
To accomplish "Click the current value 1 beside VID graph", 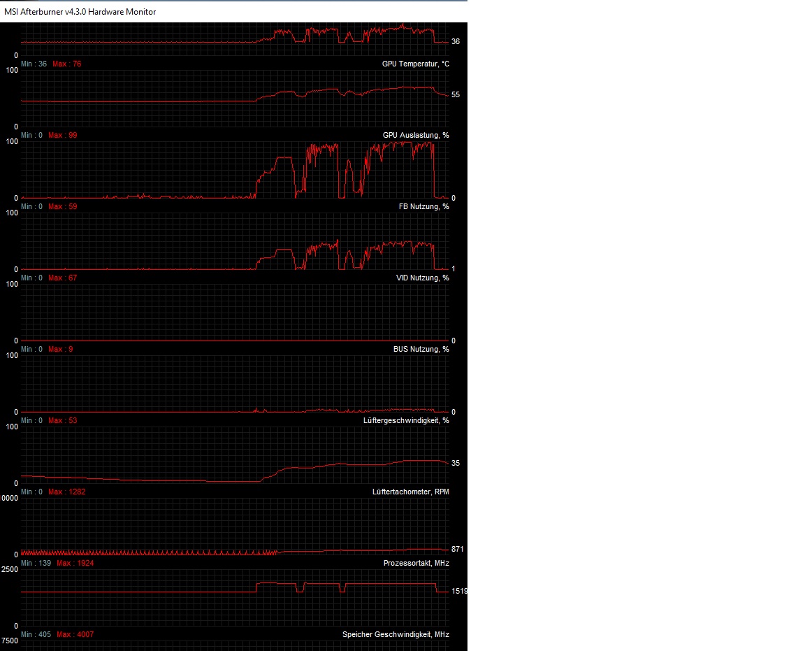I will click(x=454, y=269).
